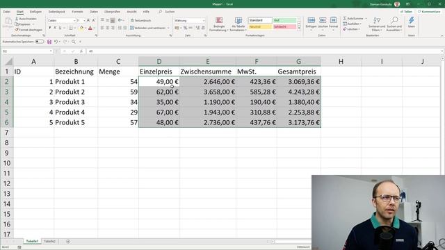This screenshot has width=445, height=250.
Task: Click the insert function fx icon
Action: (x=81, y=51)
